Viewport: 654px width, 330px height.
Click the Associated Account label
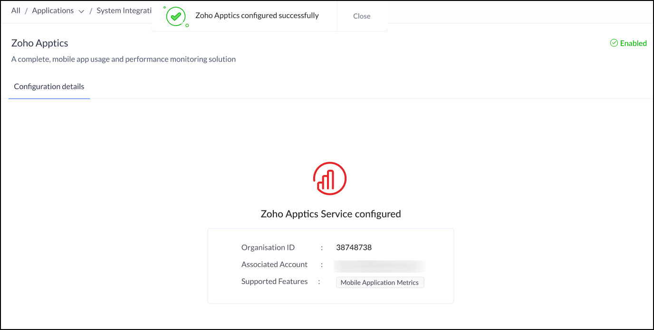[x=274, y=265]
